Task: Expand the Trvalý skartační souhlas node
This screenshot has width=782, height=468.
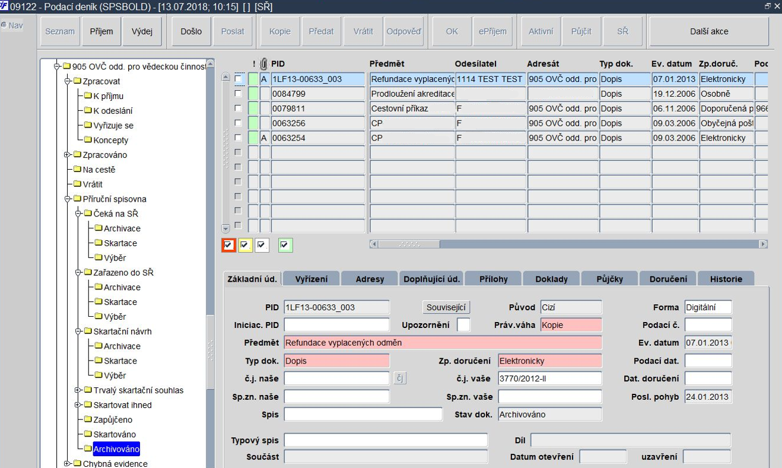Action: pos(78,390)
